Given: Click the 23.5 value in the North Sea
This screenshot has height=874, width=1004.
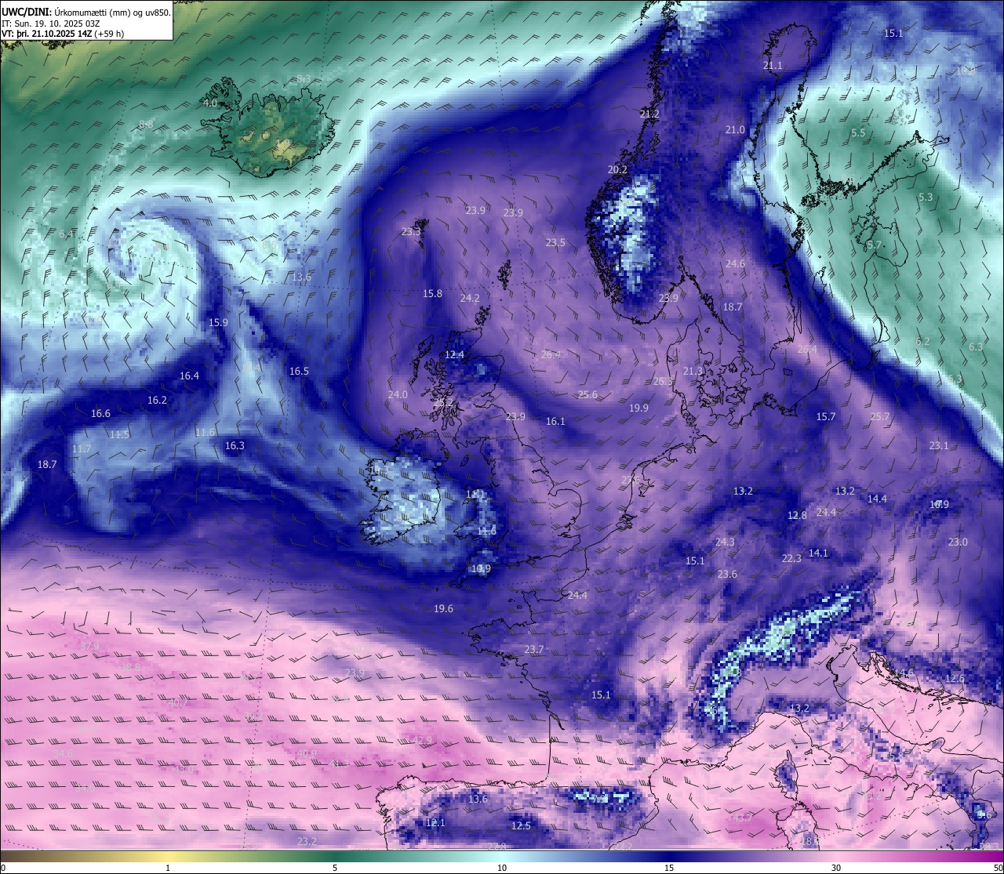Looking at the screenshot, I should click(x=555, y=243).
